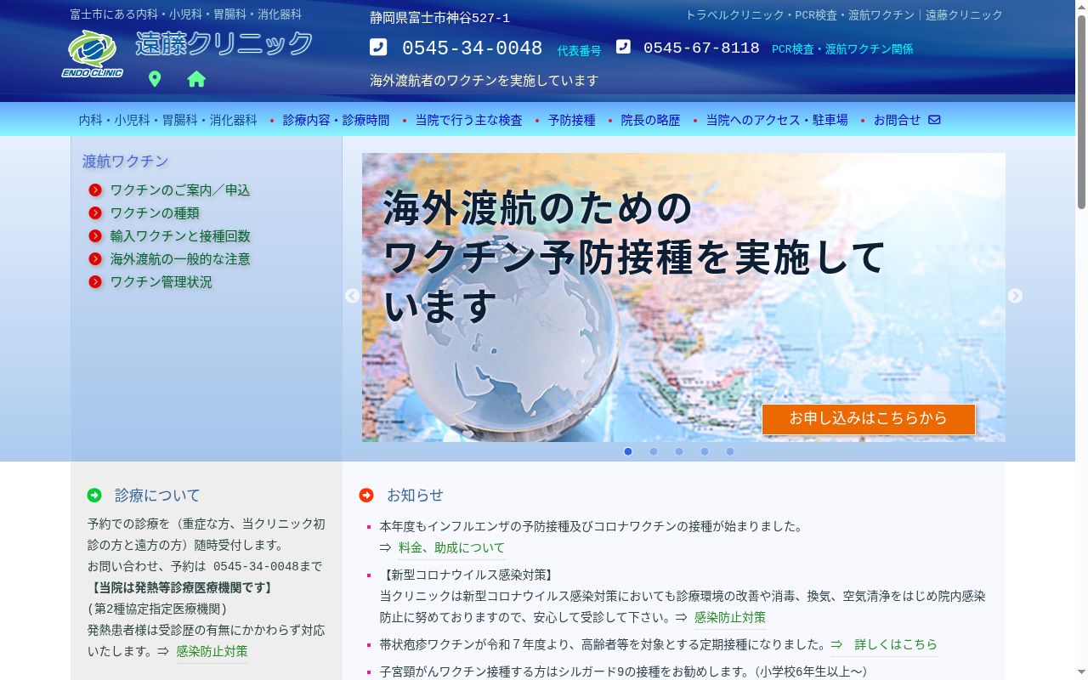Click red bullet icon beside 海外渡航の一般的な注意
Image resolution: width=1088 pixels, height=680 pixels.
click(x=95, y=258)
